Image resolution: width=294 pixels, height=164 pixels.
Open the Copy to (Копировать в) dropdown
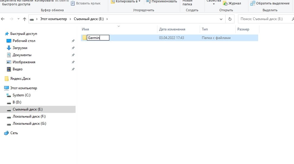[x=125, y=1]
